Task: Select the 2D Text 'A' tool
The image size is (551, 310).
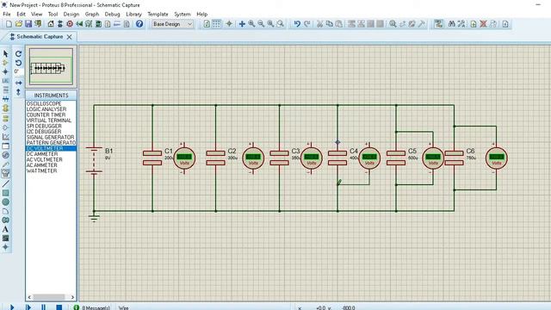Action: tap(6, 229)
